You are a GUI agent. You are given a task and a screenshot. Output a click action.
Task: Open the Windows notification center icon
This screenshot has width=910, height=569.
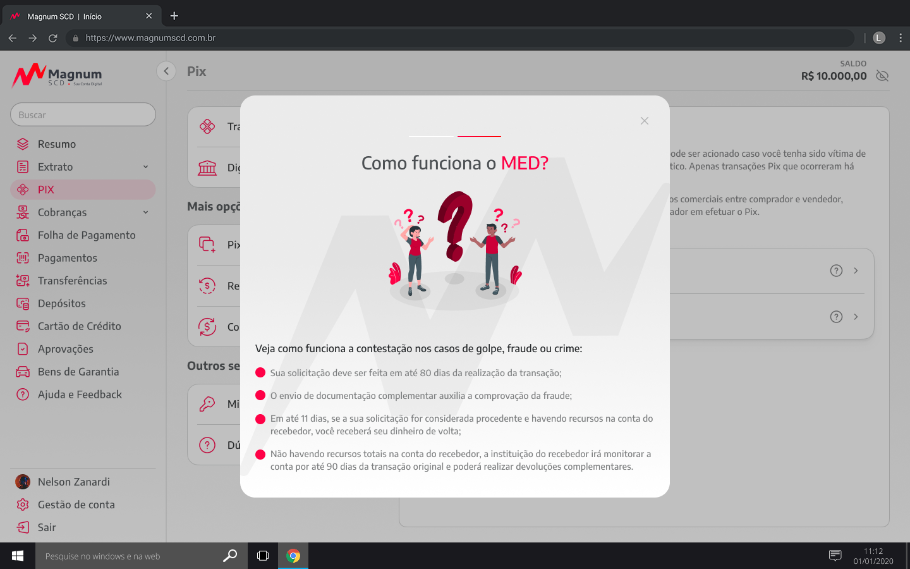tap(835, 556)
